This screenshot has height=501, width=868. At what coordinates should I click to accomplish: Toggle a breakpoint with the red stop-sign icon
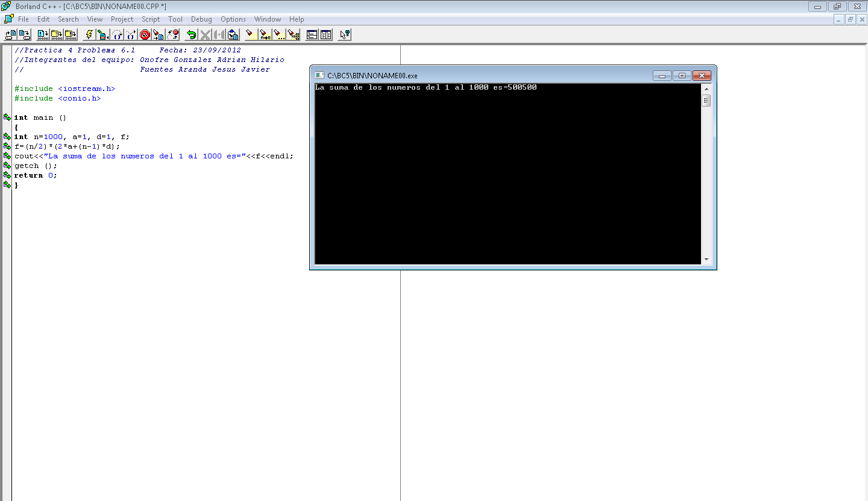click(x=145, y=34)
